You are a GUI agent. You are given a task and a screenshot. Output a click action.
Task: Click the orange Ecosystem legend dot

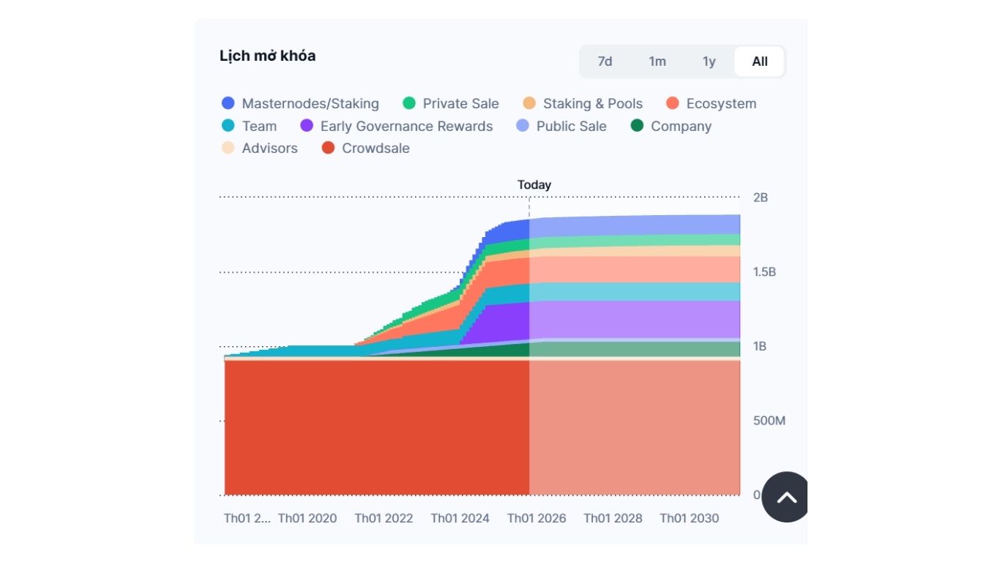pyautogui.click(x=673, y=104)
